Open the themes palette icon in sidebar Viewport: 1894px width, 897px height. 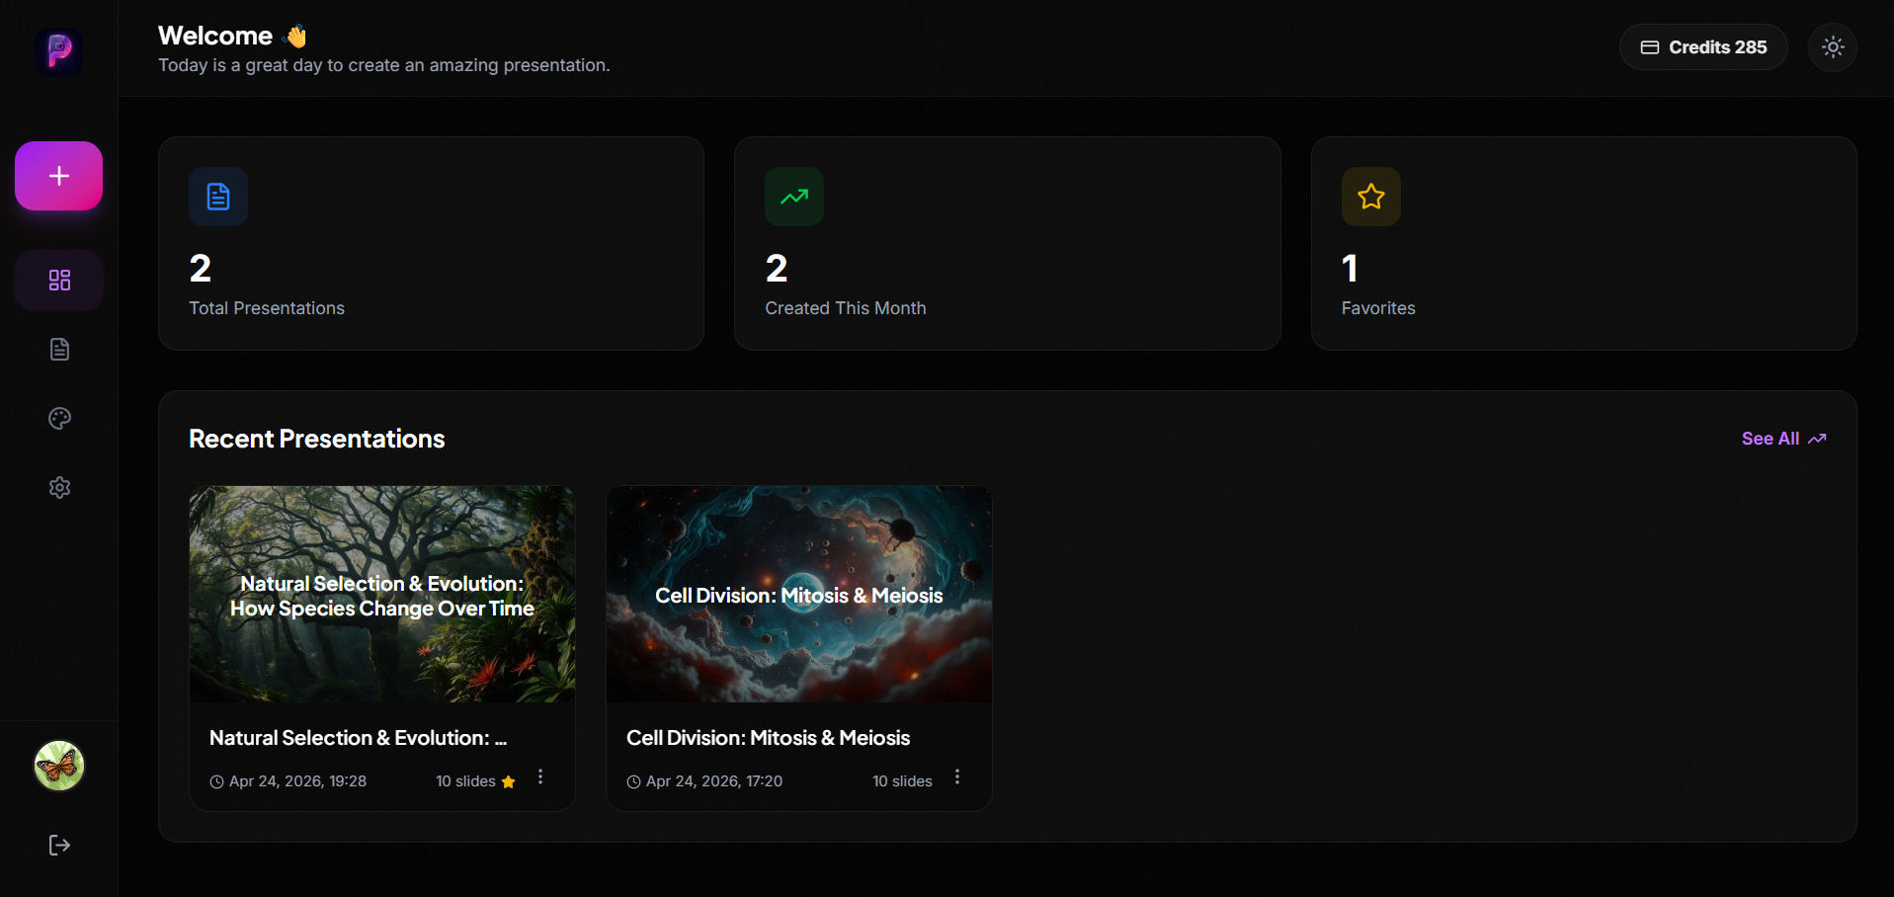coord(59,418)
